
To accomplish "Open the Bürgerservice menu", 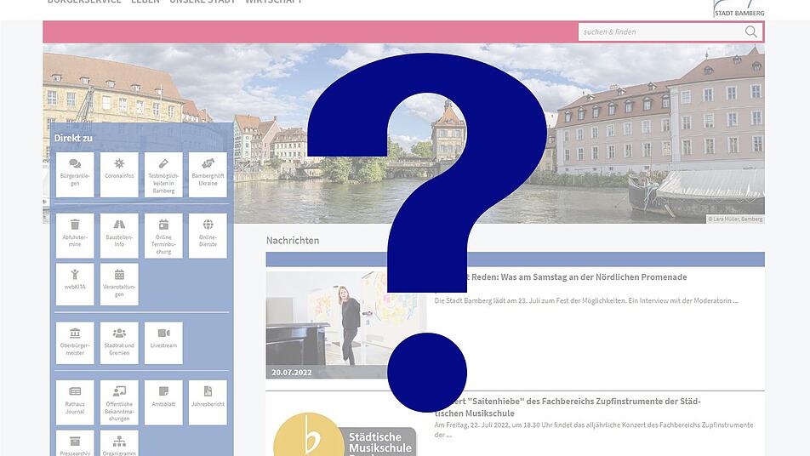I will click(x=84, y=2).
